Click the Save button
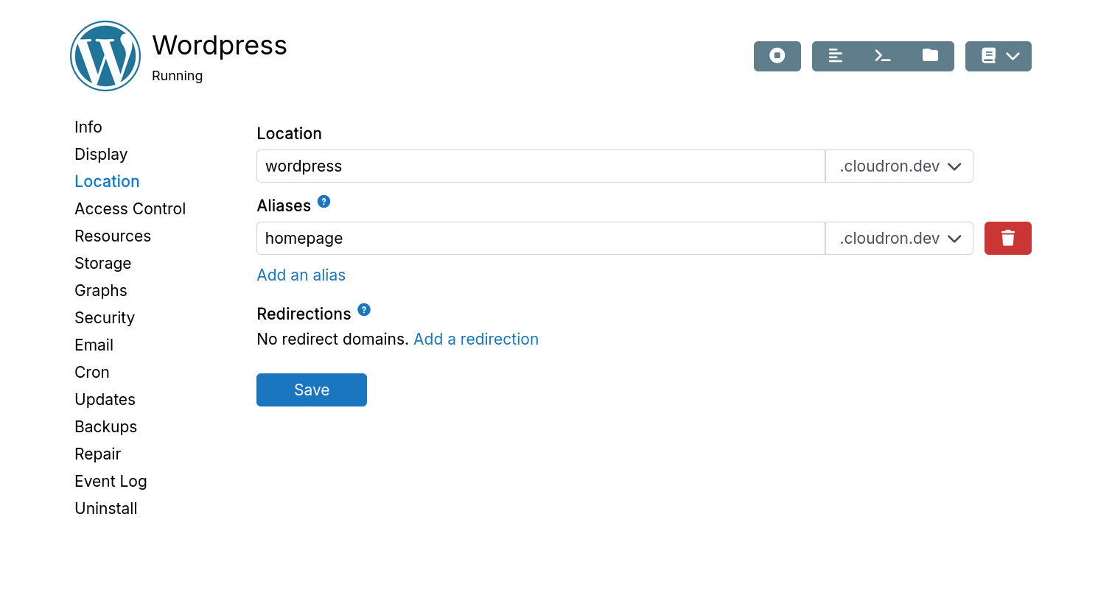The image size is (1098, 609). pos(311,390)
